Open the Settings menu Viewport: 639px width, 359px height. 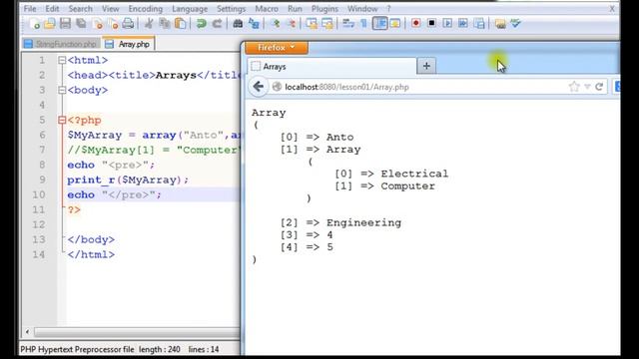point(231,9)
